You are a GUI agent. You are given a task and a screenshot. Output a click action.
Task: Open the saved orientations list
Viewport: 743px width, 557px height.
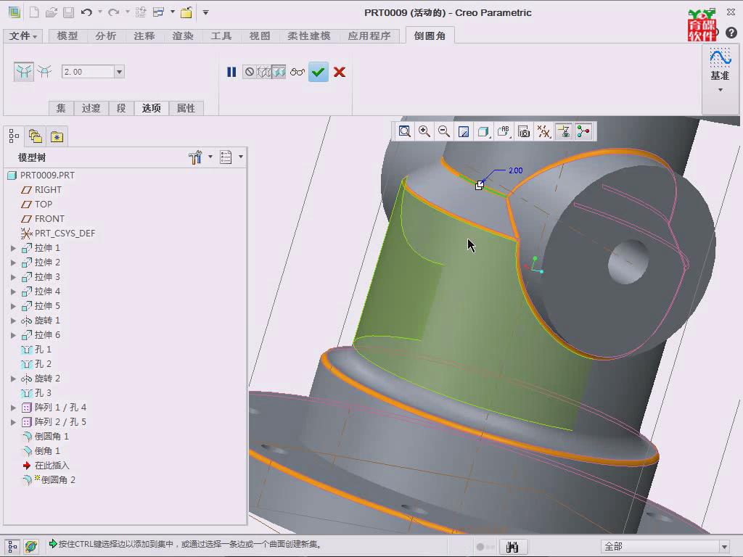[x=504, y=131]
